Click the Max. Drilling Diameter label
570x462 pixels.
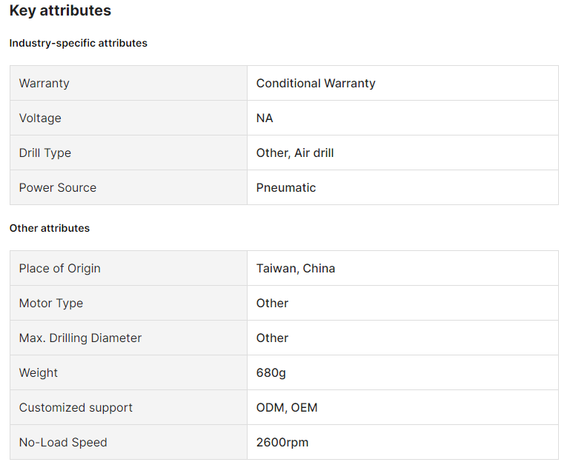click(80, 338)
